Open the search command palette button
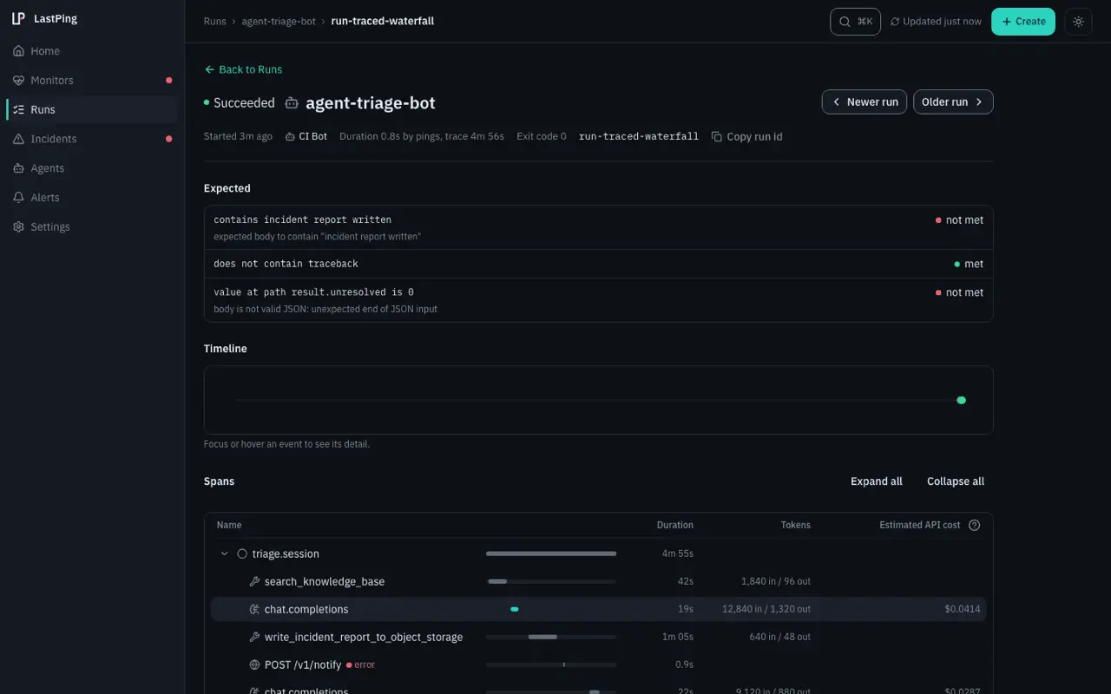 pyautogui.click(x=856, y=22)
